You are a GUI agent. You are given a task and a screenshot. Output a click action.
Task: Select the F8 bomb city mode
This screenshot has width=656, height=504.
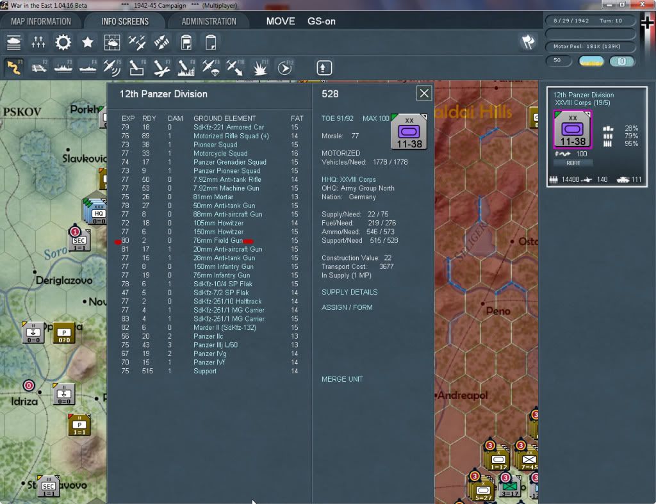click(186, 67)
